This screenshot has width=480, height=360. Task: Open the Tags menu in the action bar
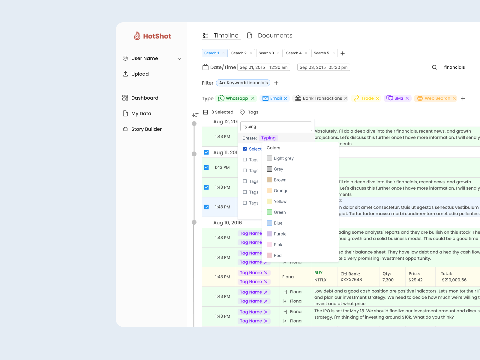point(249,112)
